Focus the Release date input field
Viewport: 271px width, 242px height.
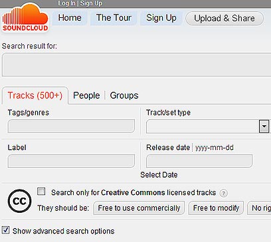[x=199, y=161]
